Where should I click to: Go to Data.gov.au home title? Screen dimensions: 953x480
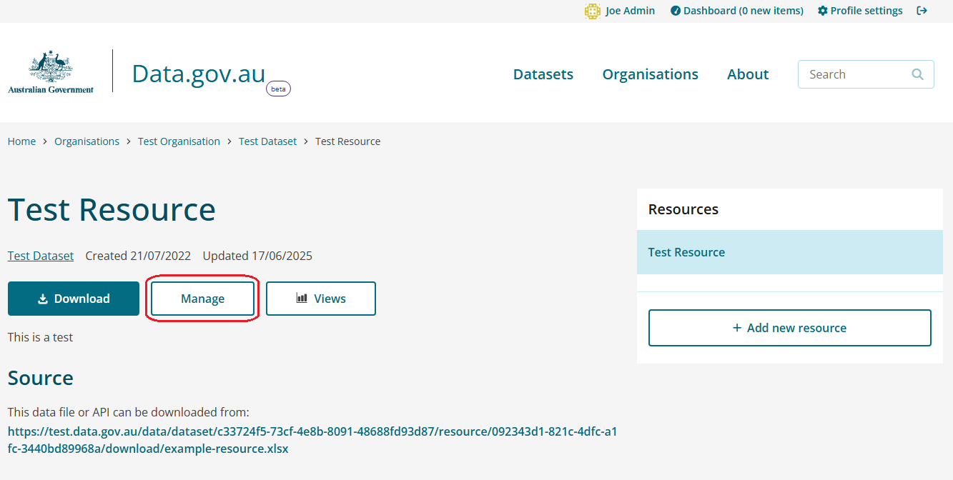pos(199,74)
